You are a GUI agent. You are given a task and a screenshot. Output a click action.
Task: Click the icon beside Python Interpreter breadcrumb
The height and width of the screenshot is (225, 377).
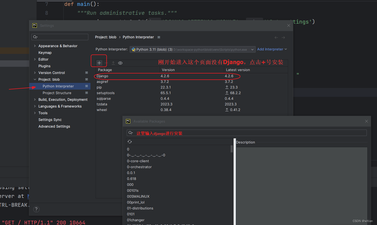tap(159, 37)
